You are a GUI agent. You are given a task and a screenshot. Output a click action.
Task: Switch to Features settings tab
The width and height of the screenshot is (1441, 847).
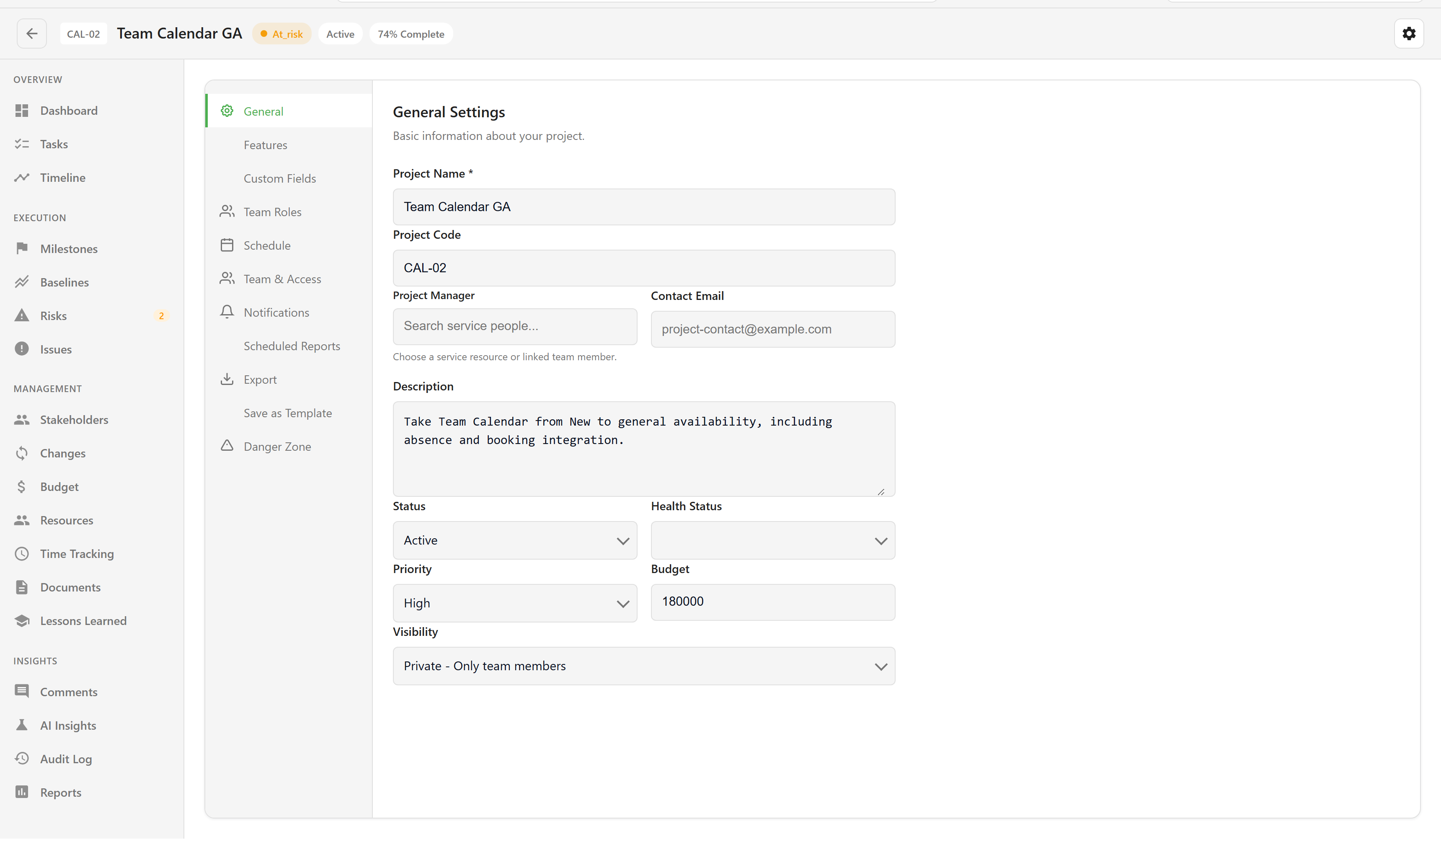tap(289, 145)
